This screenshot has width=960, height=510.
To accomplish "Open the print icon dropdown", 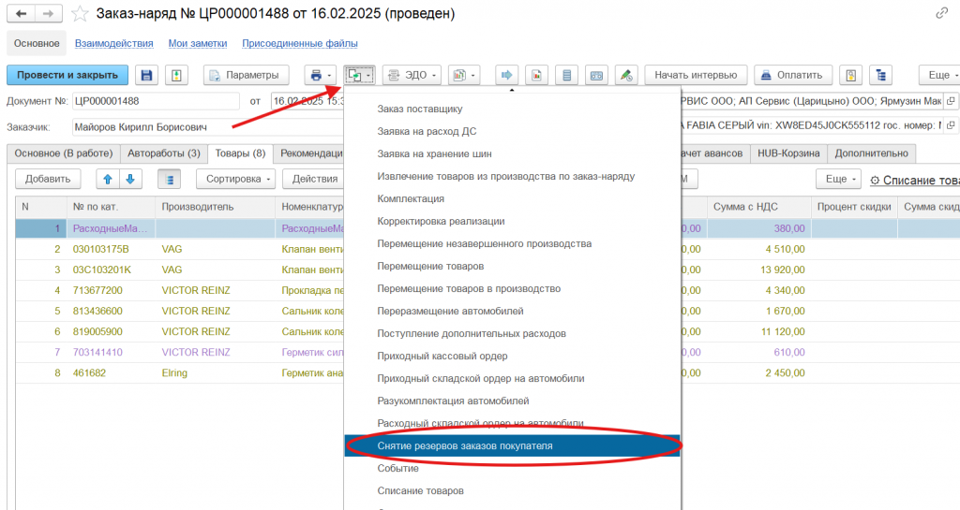I will point(320,75).
